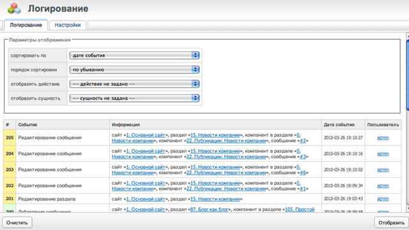Image resolution: width=409 pixels, height=230 pixels.
Task: Open 'отобразить сущность' dropdown
Action: (134, 98)
